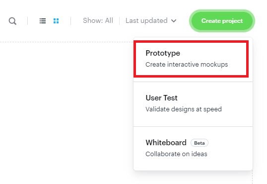The image size is (267, 184).
Task: Click the Create interactive mockups description
Action: [187, 65]
